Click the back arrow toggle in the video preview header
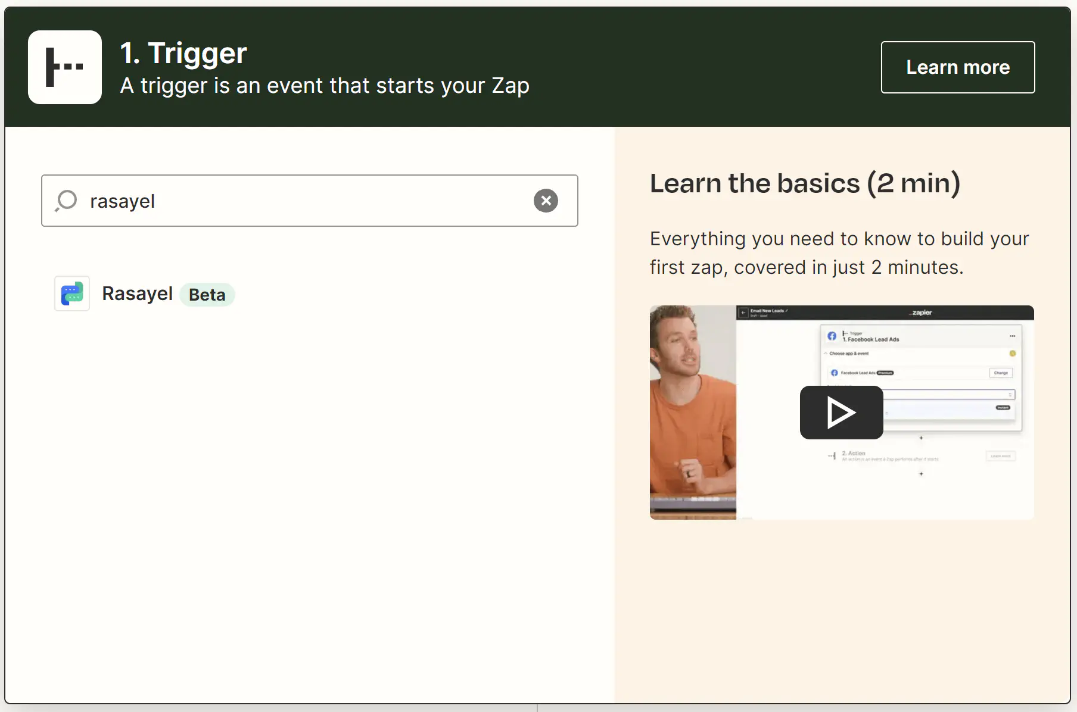Screen dimensions: 1077x712 coord(743,313)
